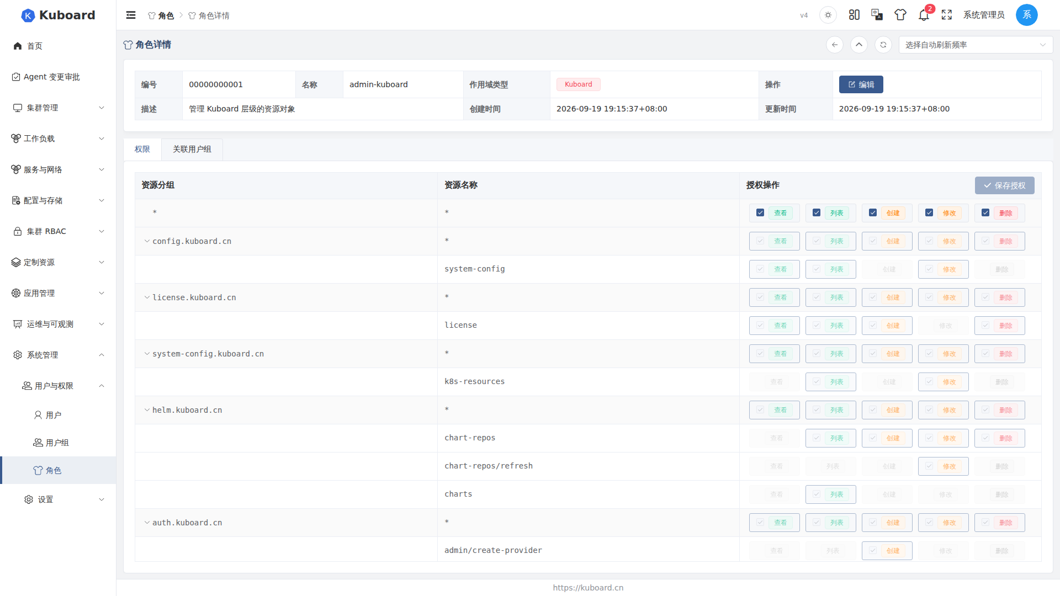
Task: Toggle 列表 checkbox for k8s-resources row
Action: pyautogui.click(x=817, y=382)
